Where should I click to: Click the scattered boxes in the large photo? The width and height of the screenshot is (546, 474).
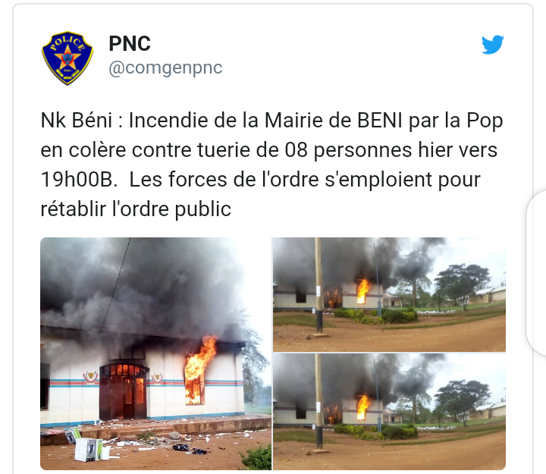[85, 444]
